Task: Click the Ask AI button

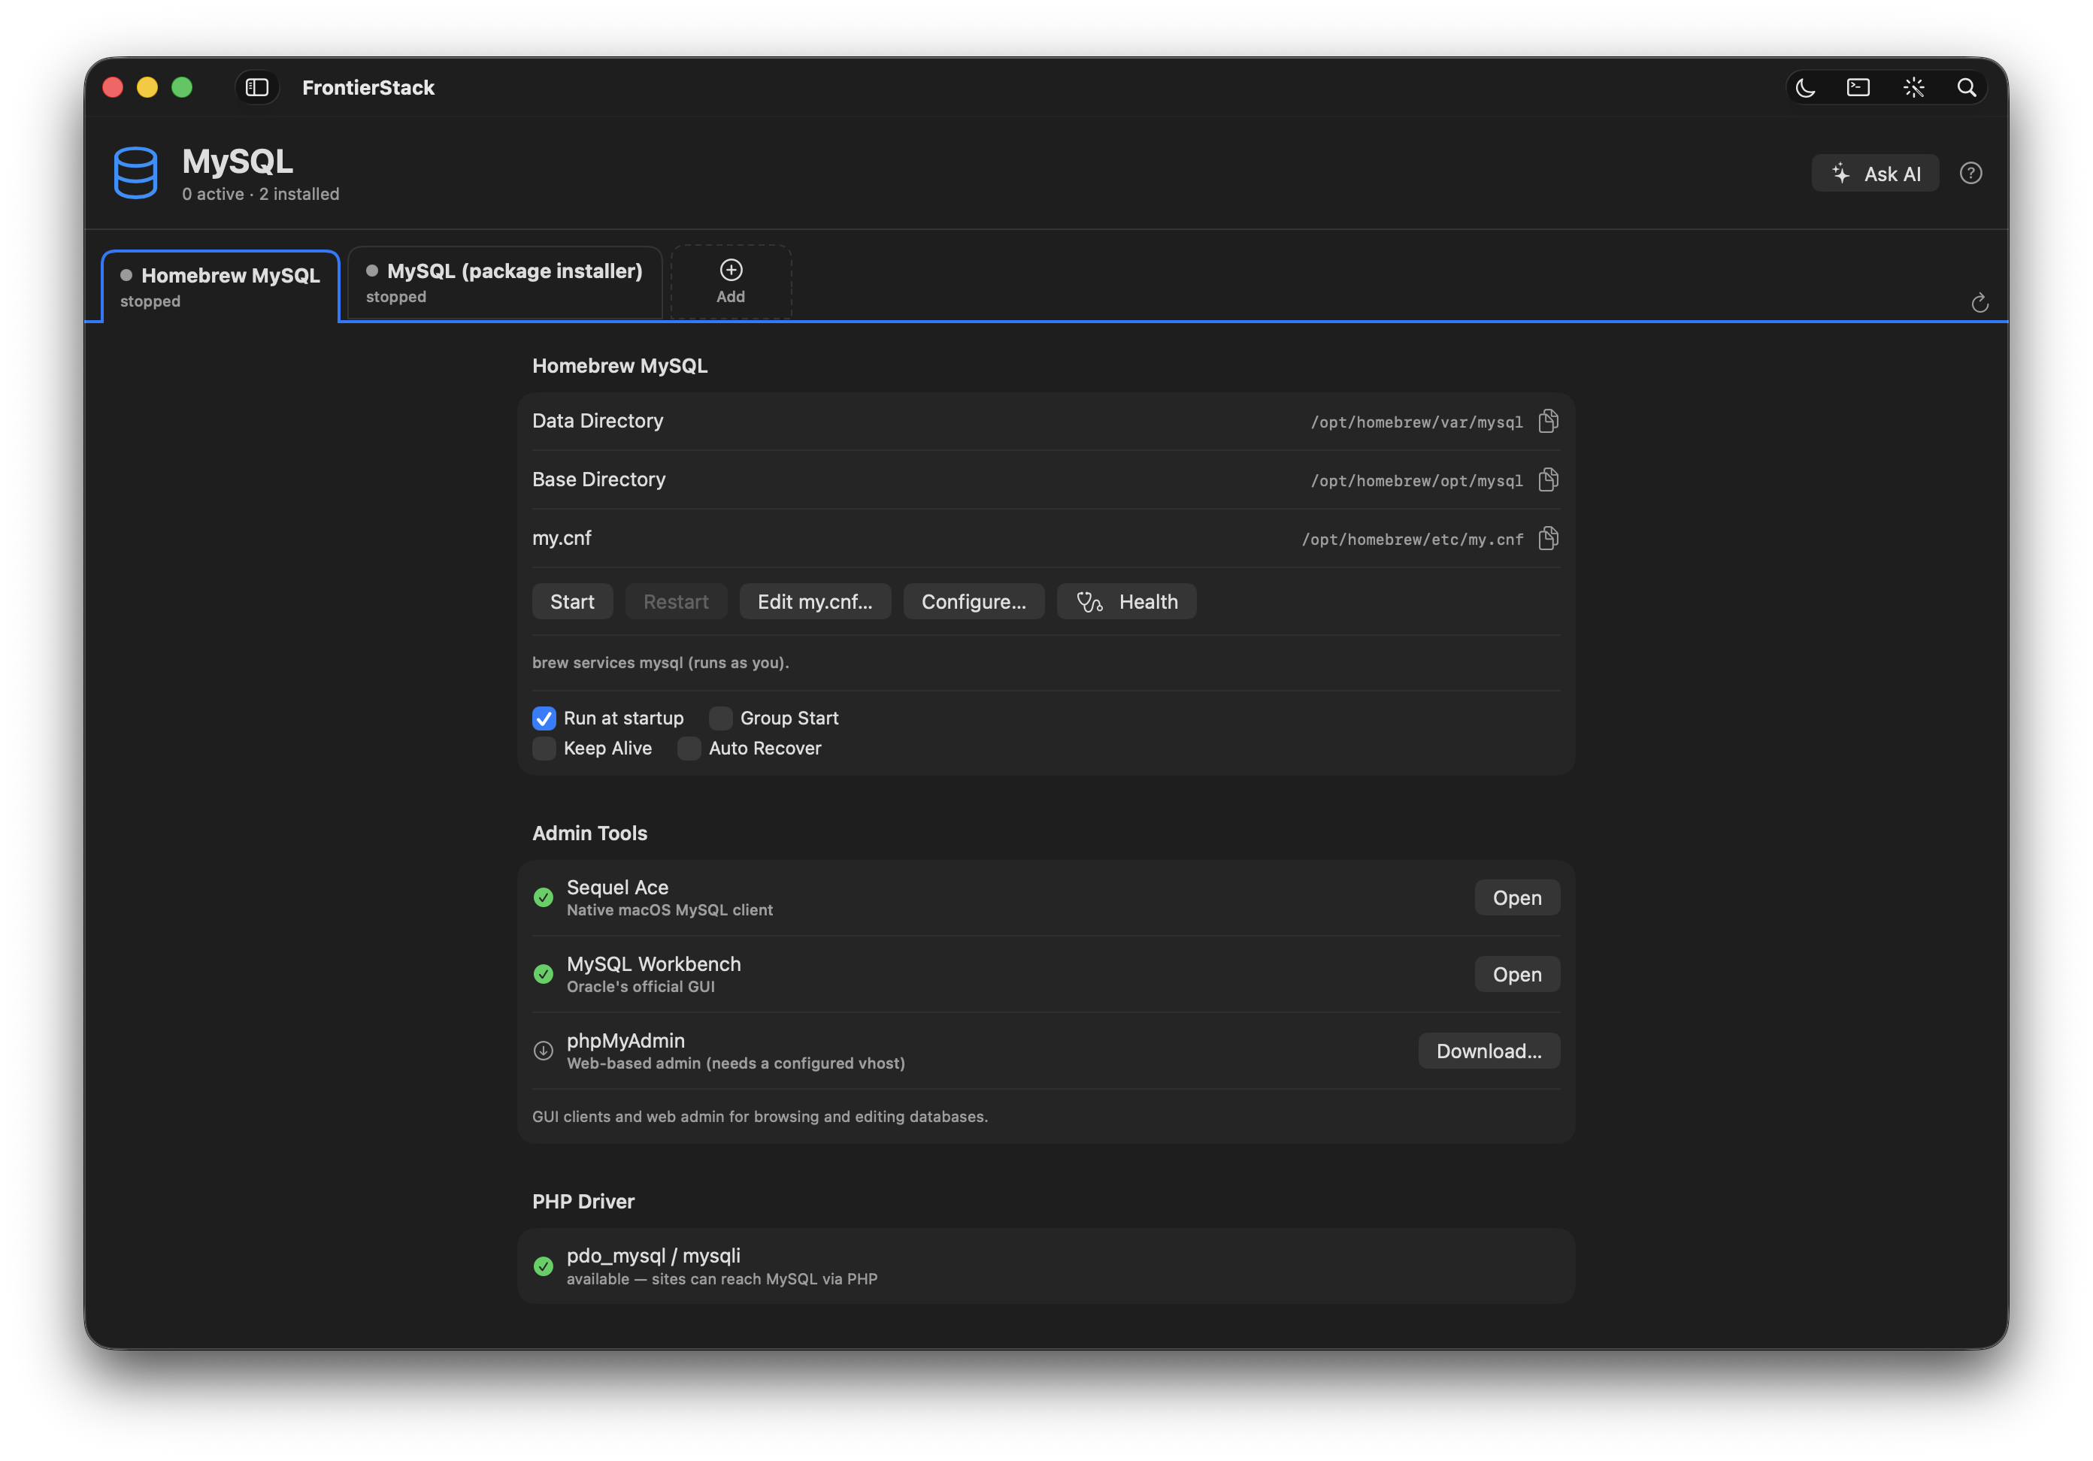Action: (x=1875, y=173)
